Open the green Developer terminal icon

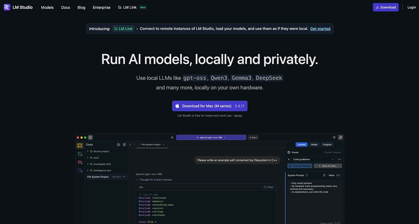[80, 154]
